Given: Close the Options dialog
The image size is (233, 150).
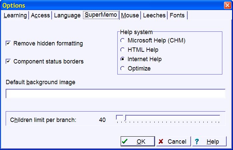Looking at the screenshot, I should tap(227, 5).
